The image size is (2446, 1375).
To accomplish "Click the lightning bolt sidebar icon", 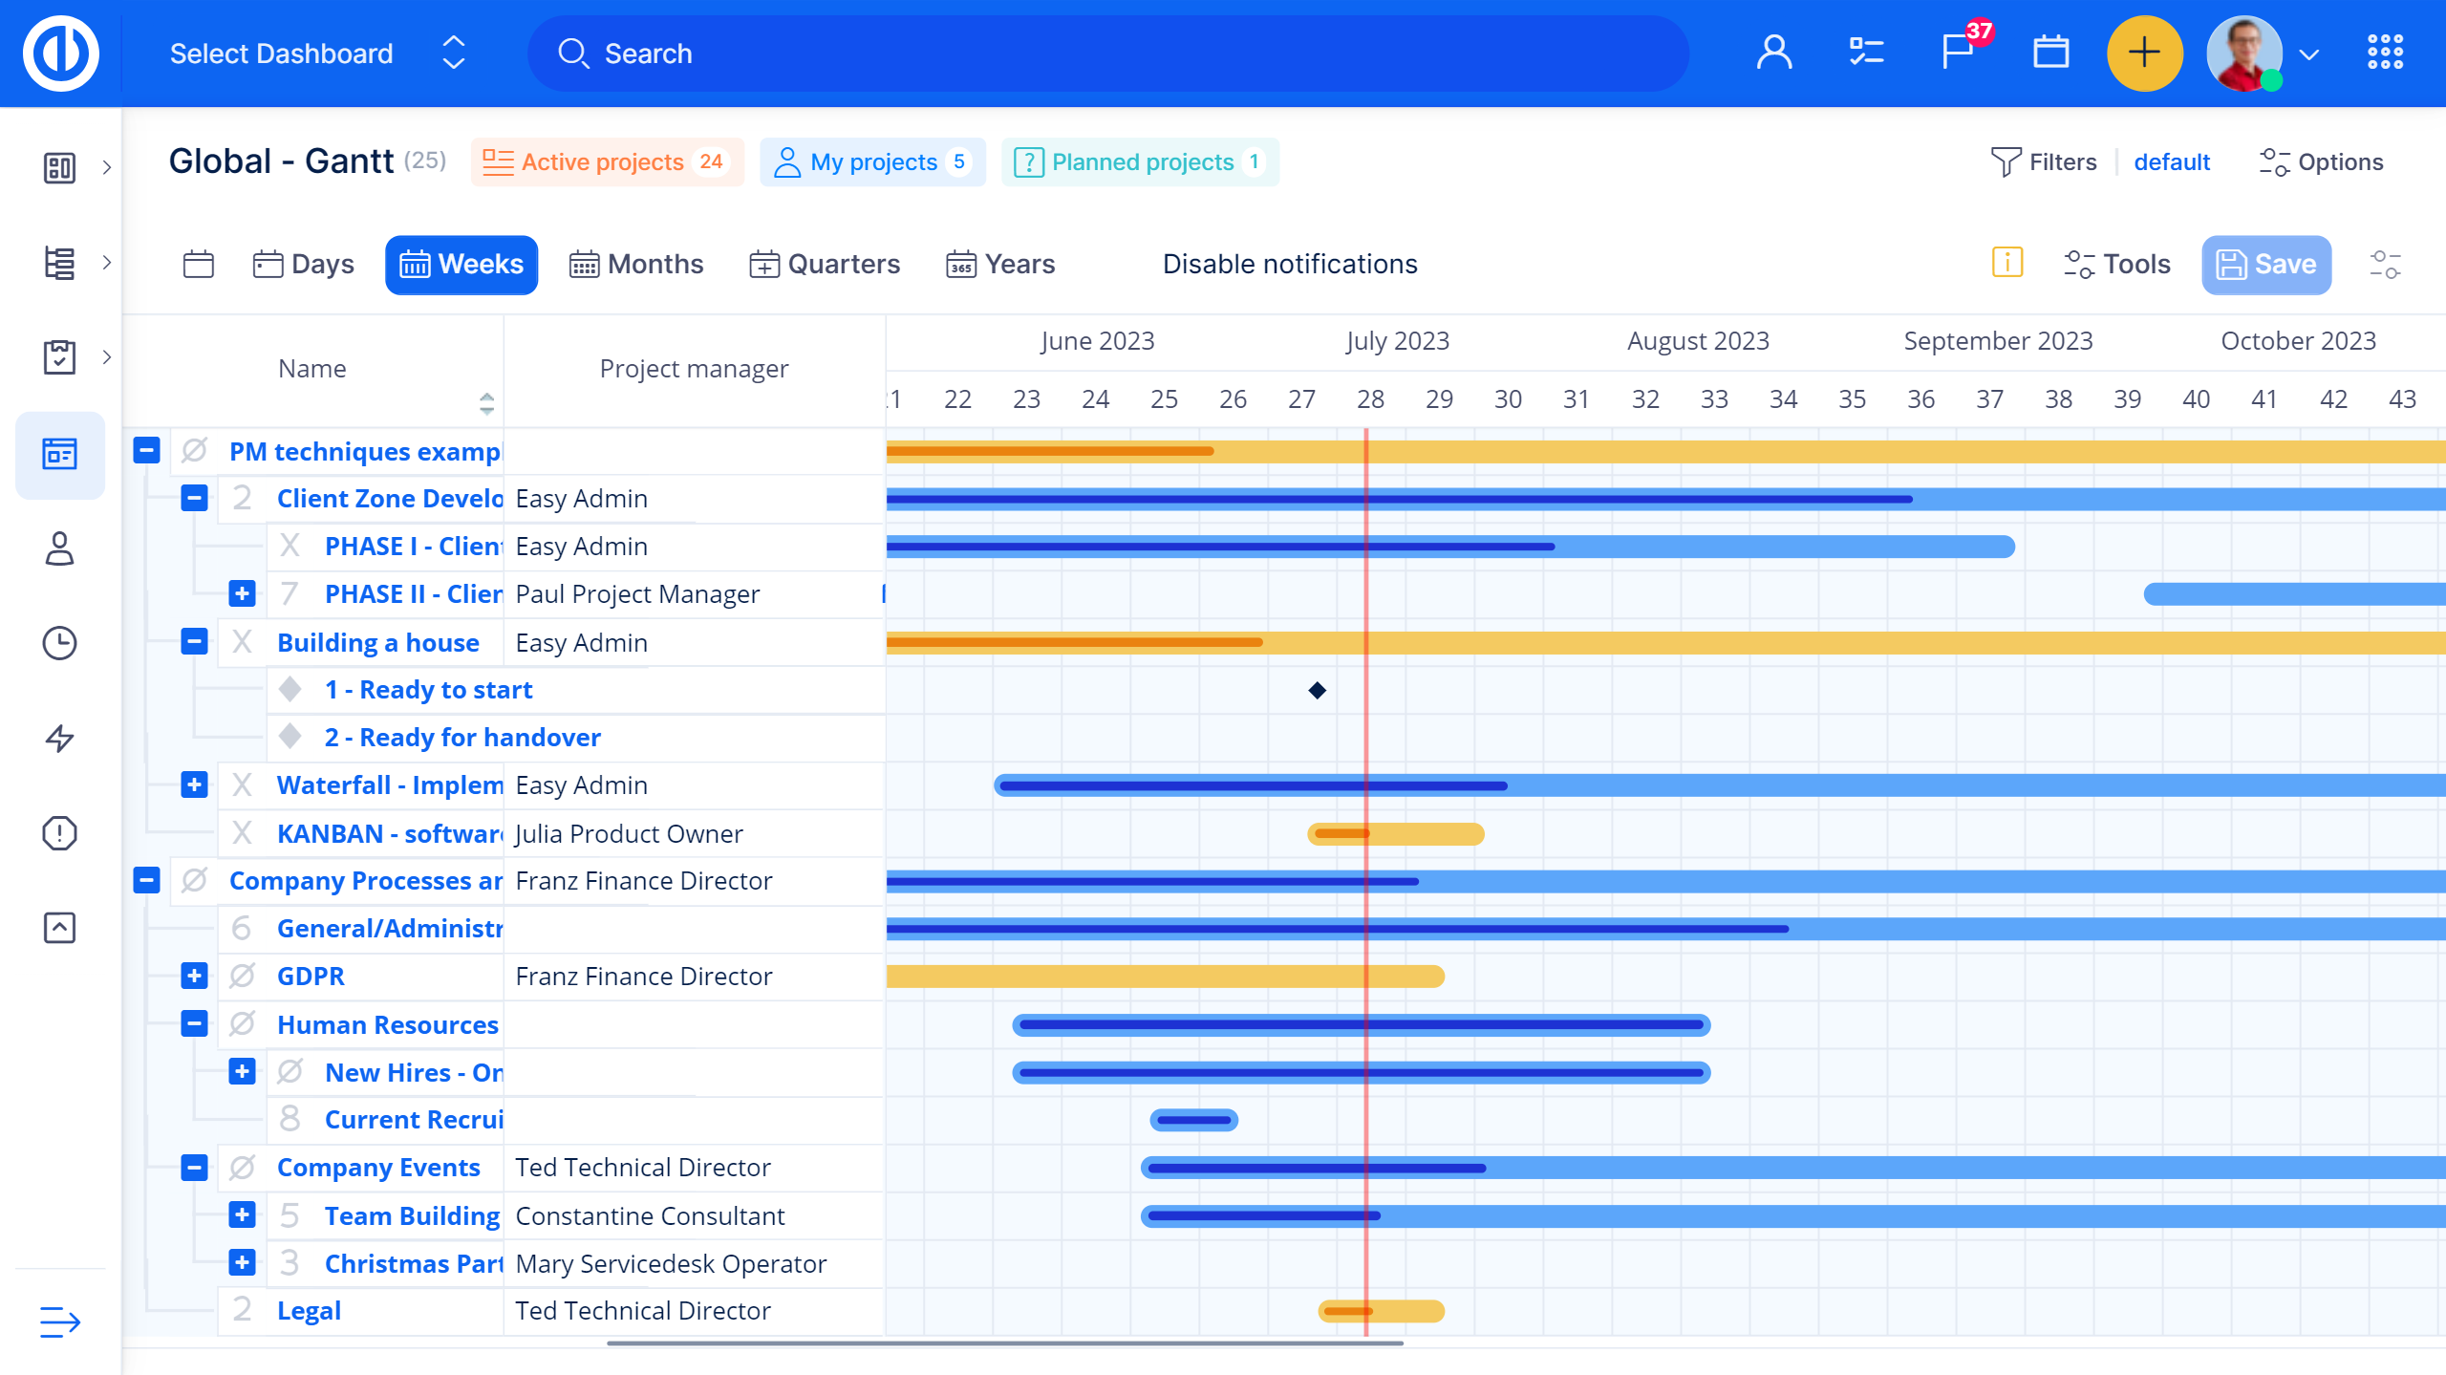I will tap(59, 738).
